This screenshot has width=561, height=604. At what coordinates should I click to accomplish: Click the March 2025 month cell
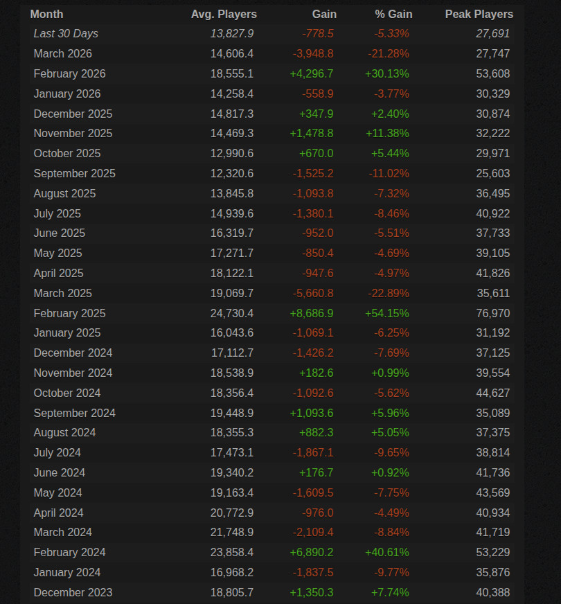coord(63,293)
